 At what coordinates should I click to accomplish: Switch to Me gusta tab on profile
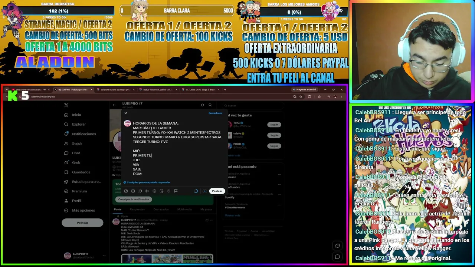pyautogui.click(x=206, y=210)
